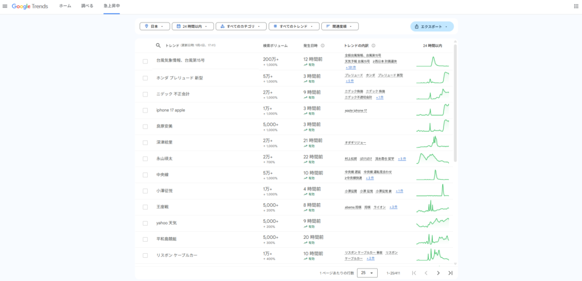Image resolution: width=582 pixels, height=281 pixels.
Task: Open the エクスポート export dropdown
Action: coord(432,26)
